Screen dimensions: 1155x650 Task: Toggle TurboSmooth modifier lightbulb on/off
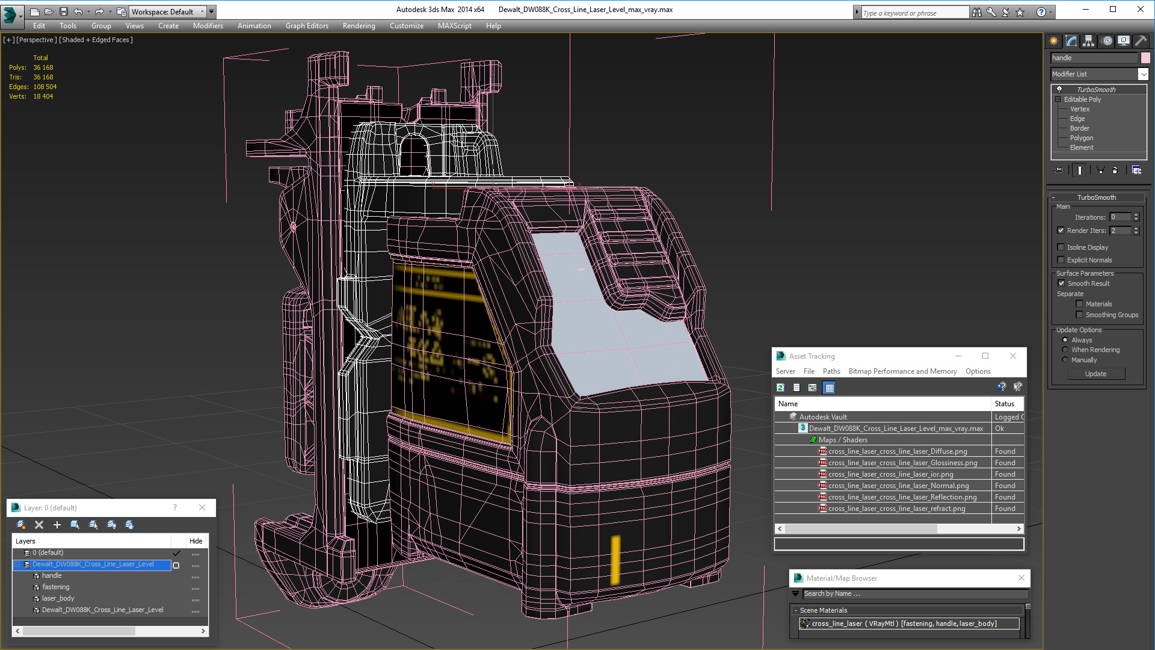coord(1059,89)
